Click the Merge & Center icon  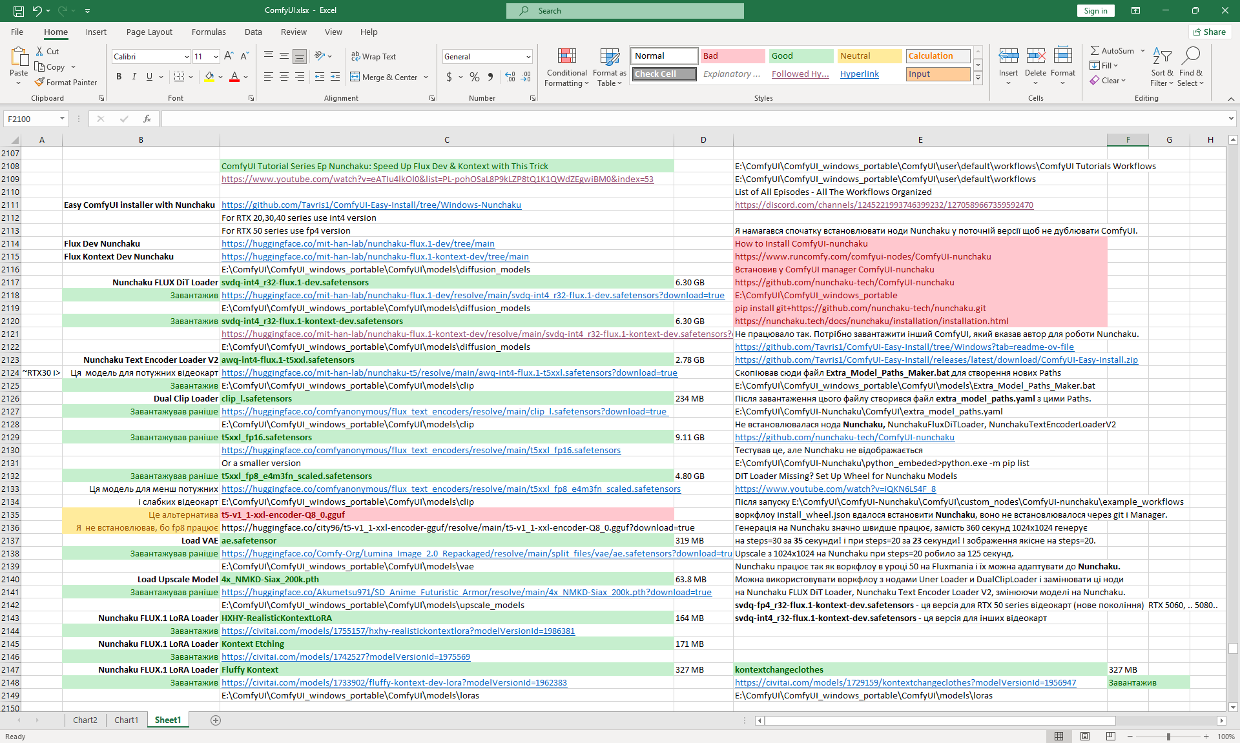(x=355, y=77)
